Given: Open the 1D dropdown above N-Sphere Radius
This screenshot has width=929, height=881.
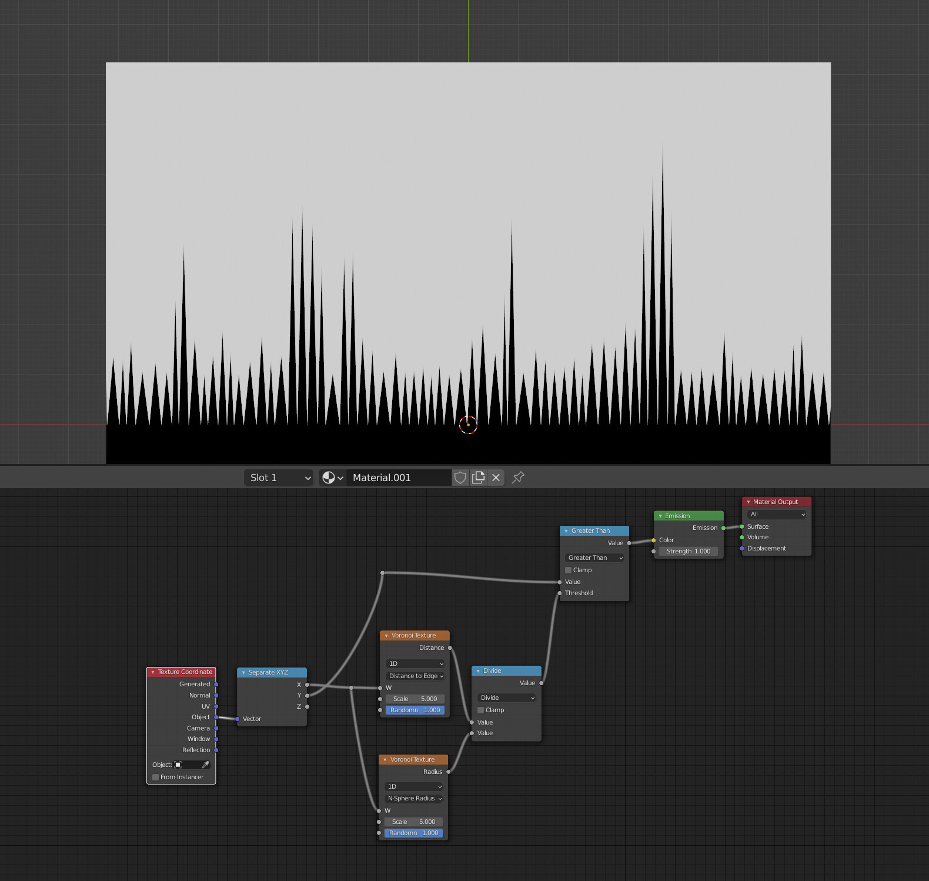Looking at the screenshot, I should click(415, 786).
